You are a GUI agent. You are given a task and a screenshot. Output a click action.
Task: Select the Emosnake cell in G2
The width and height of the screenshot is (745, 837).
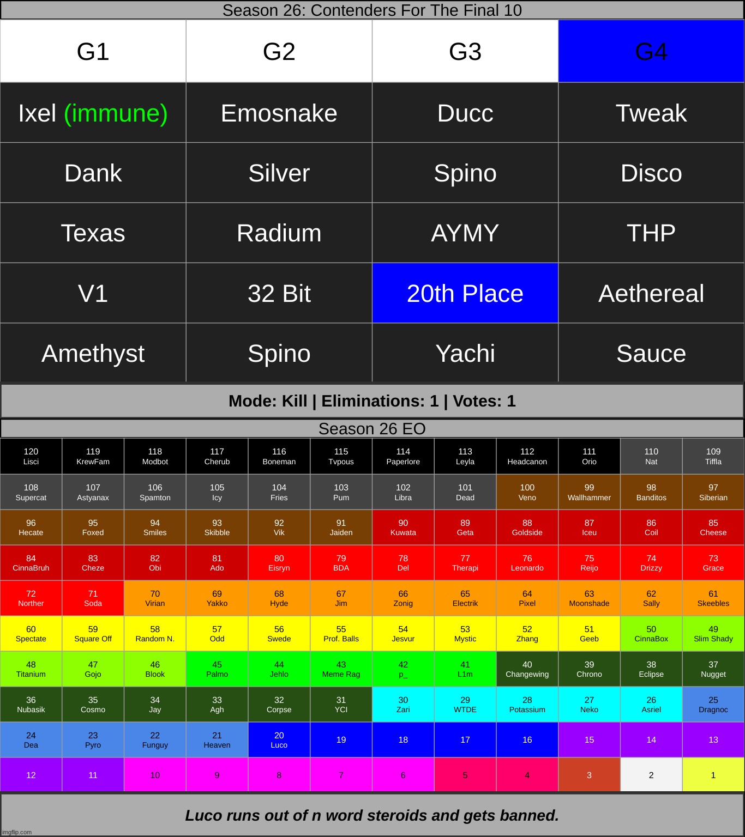[279, 113]
